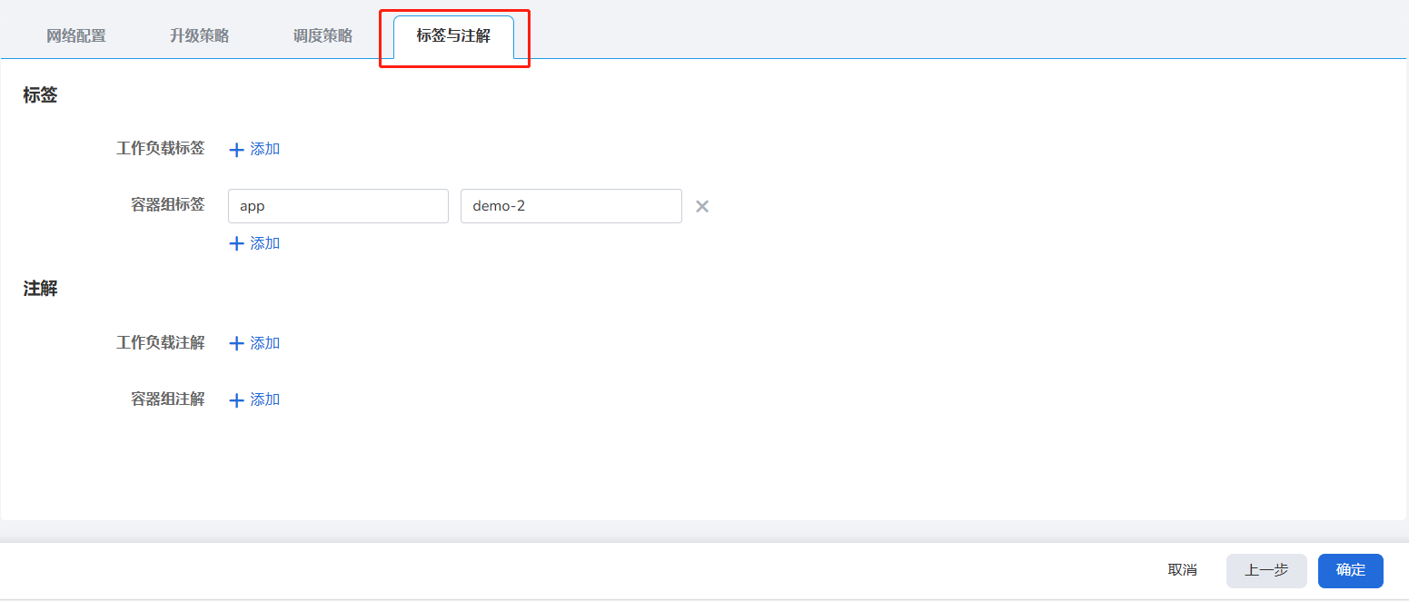Click the plus icon beside 工作负载注解
This screenshot has height=601, width=1409.
click(236, 343)
